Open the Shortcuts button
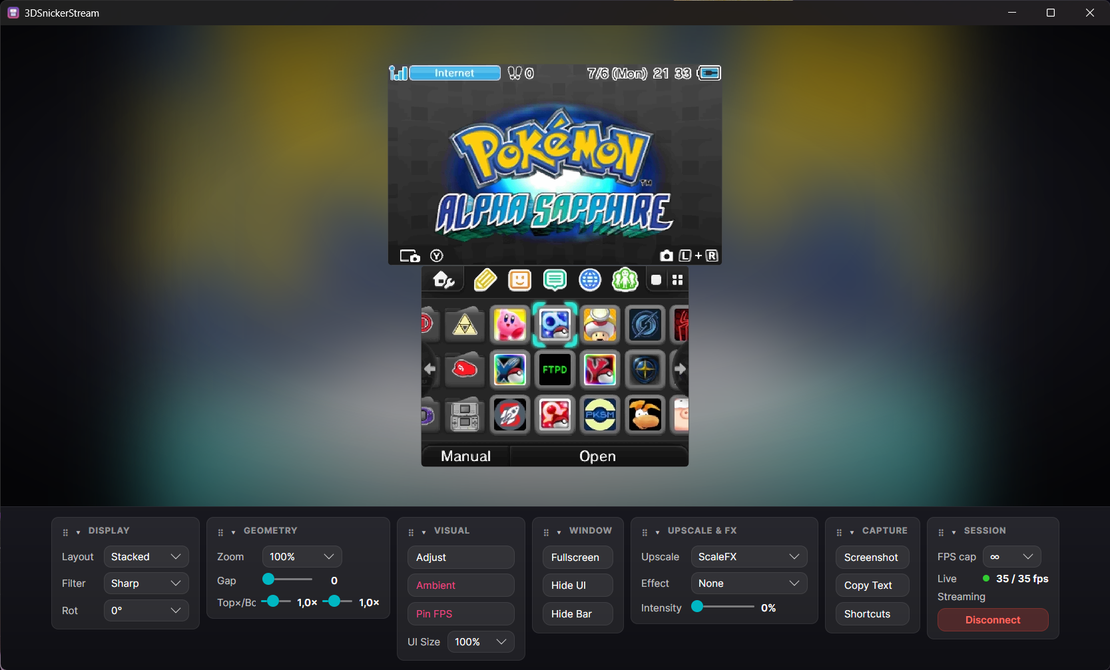 (872, 614)
